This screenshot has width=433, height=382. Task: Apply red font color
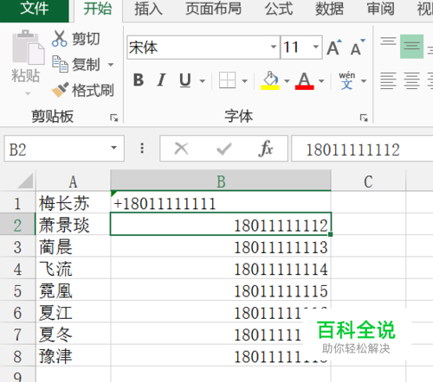pyautogui.click(x=305, y=80)
